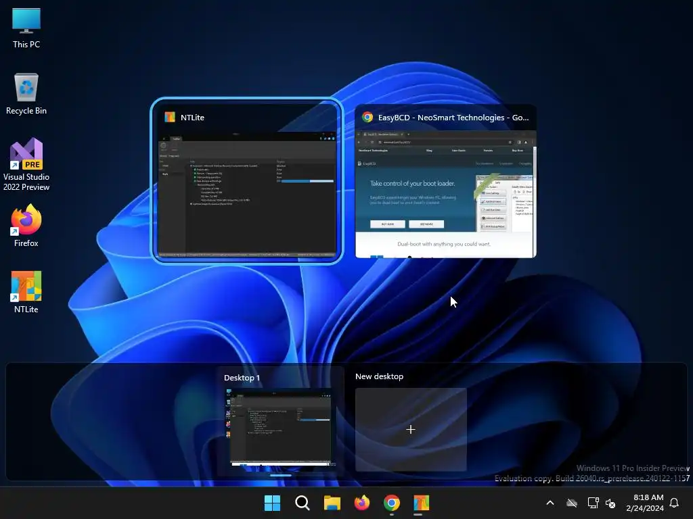Click the NTLite title text in task view
The width and height of the screenshot is (693, 519).
192,118
